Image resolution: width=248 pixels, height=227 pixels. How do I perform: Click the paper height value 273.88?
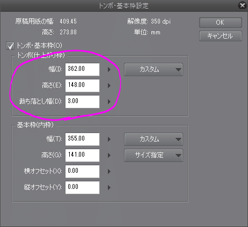(x=68, y=32)
